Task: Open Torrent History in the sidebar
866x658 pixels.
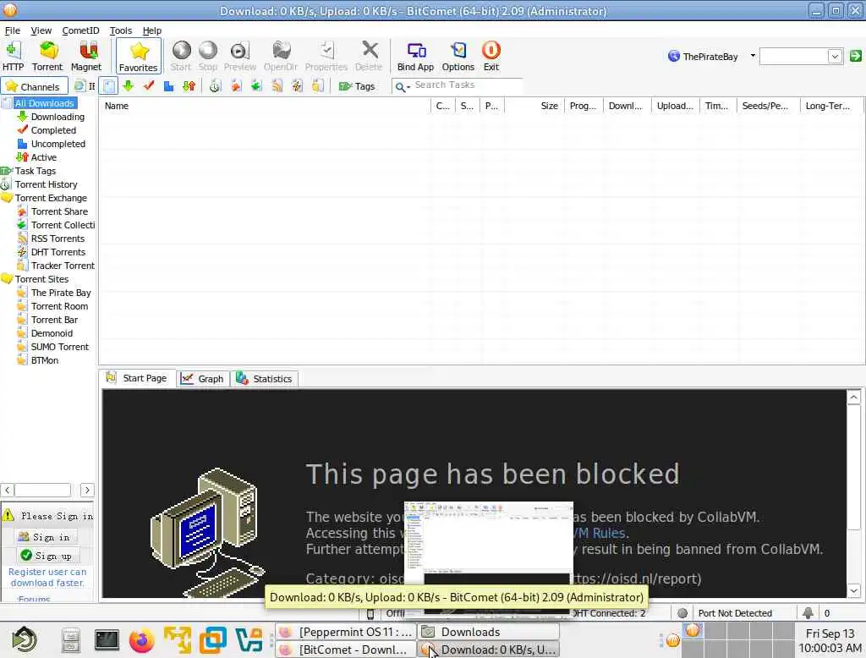Action: tap(46, 184)
